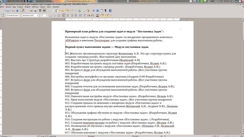Screen dimensions: 244x137
Task: Apply highlighting color icon
Action: tap(103, 15)
